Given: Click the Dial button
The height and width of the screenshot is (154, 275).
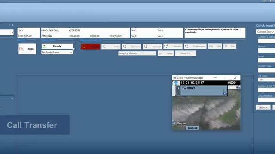Looking at the screenshot, I should click(x=230, y=46).
